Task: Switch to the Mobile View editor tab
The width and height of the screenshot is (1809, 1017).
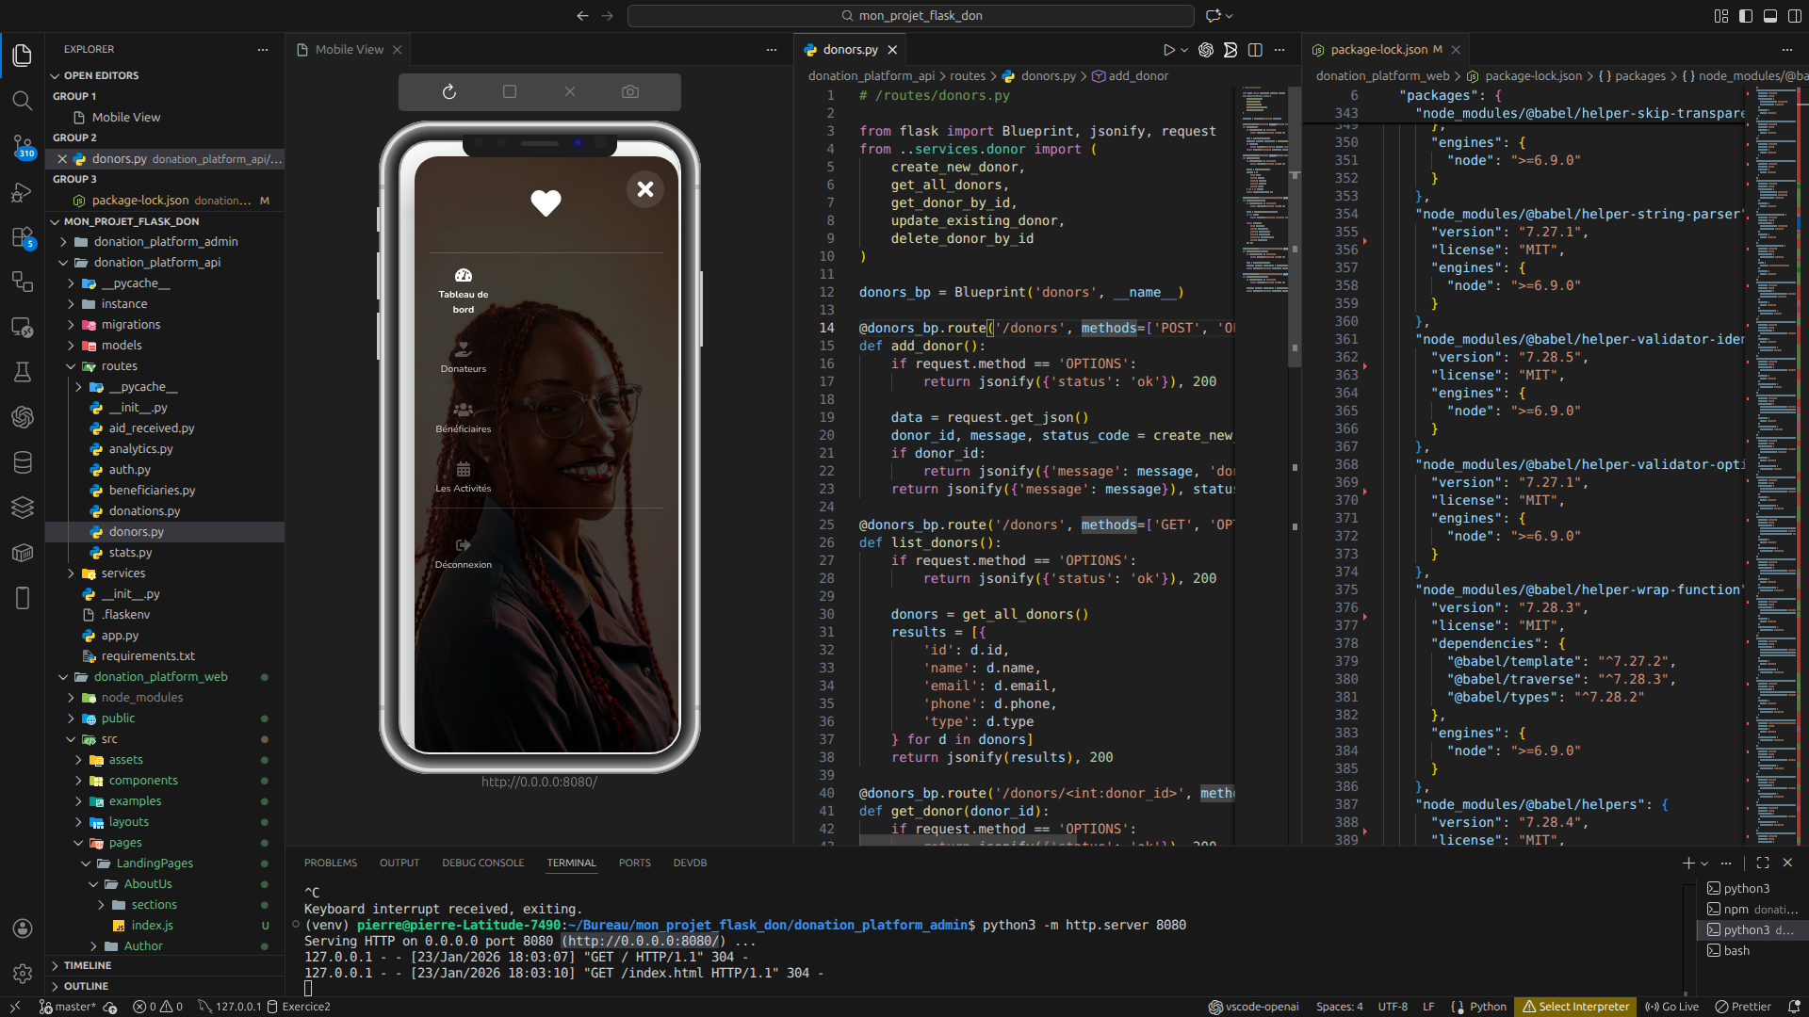Action: pos(349,50)
